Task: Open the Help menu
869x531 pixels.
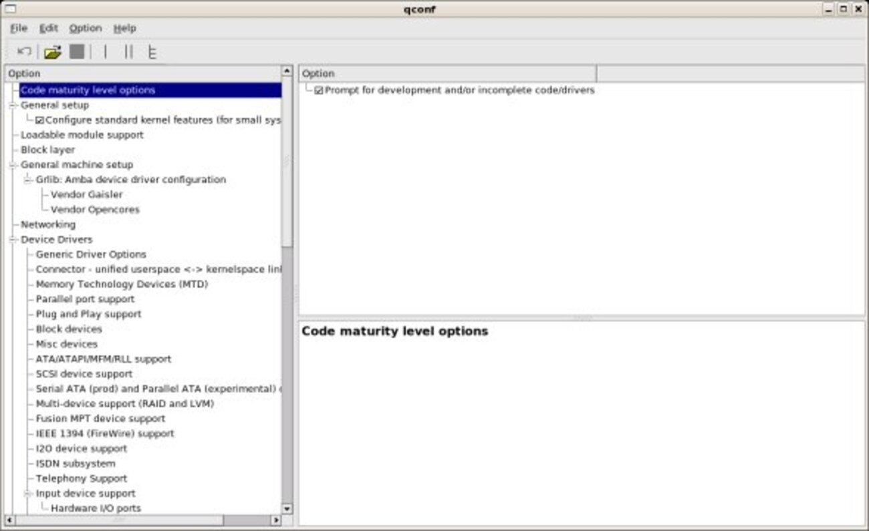Action: tap(126, 28)
